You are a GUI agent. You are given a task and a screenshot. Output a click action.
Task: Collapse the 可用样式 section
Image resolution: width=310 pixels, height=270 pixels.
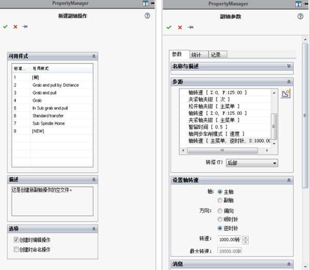[x=94, y=56]
